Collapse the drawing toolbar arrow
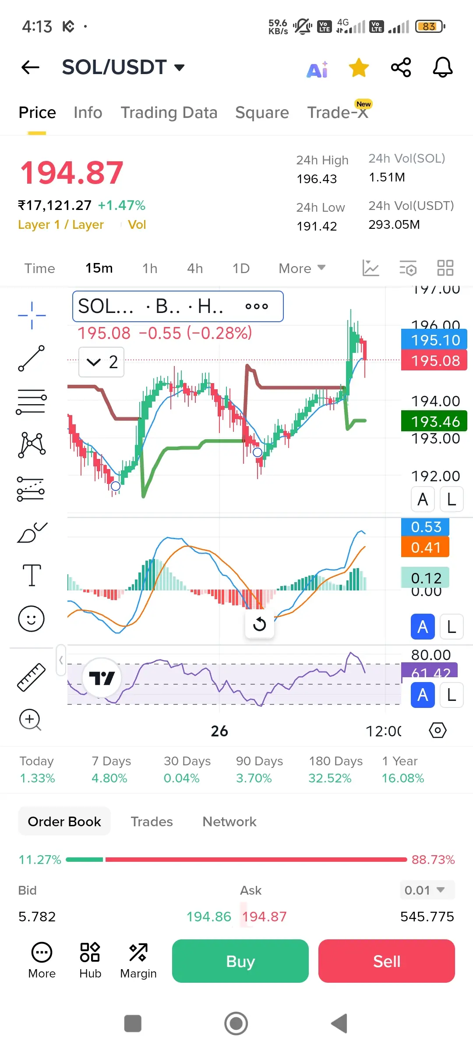 pyautogui.click(x=61, y=660)
